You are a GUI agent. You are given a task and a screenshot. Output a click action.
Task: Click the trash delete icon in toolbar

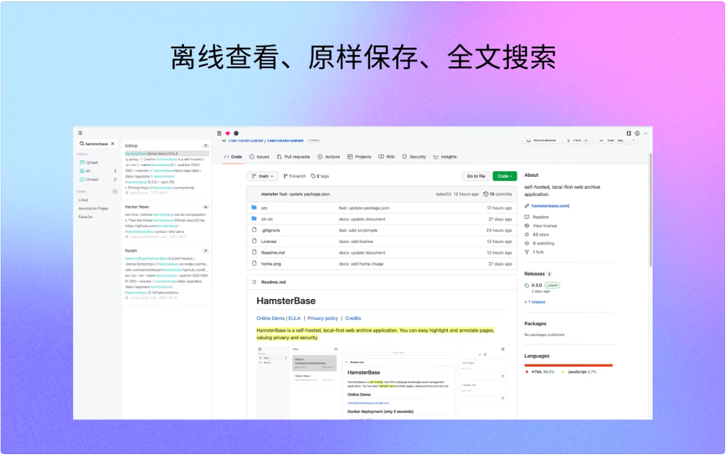tap(219, 134)
